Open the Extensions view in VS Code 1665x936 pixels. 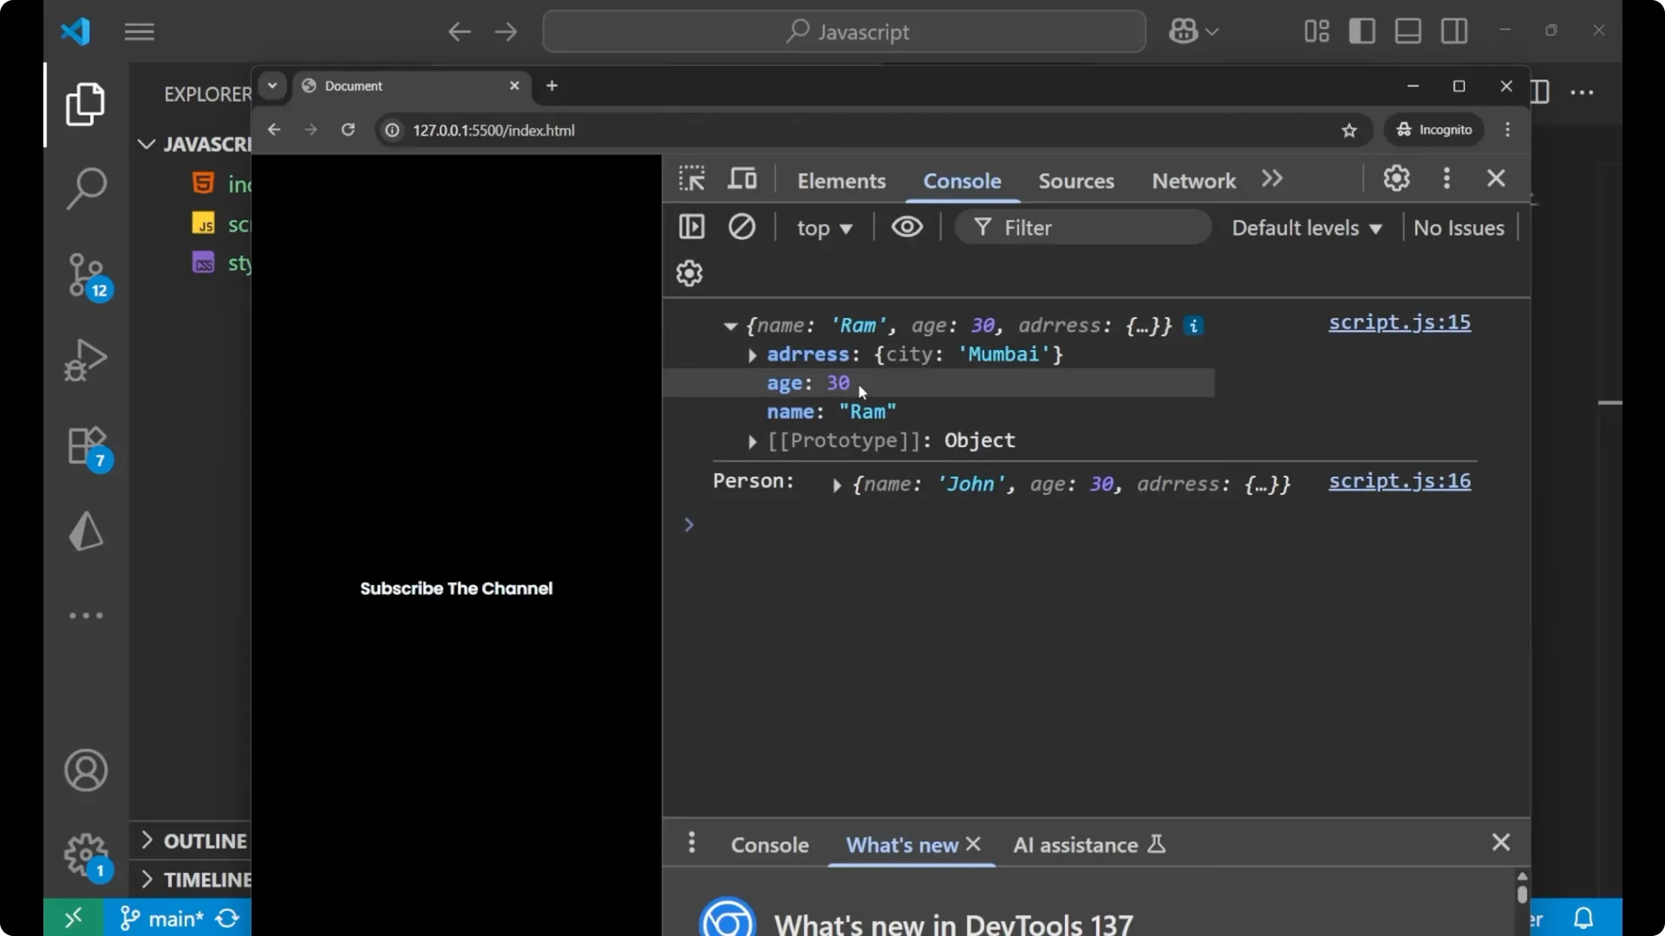pos(86,445)
